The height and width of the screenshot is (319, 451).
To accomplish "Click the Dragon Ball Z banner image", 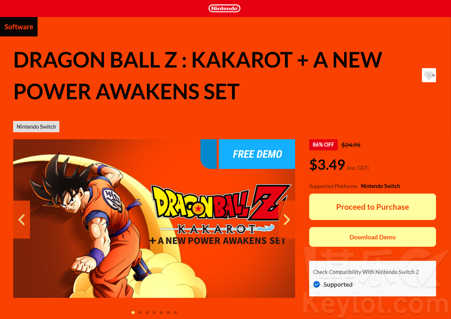I will (154, 219).
